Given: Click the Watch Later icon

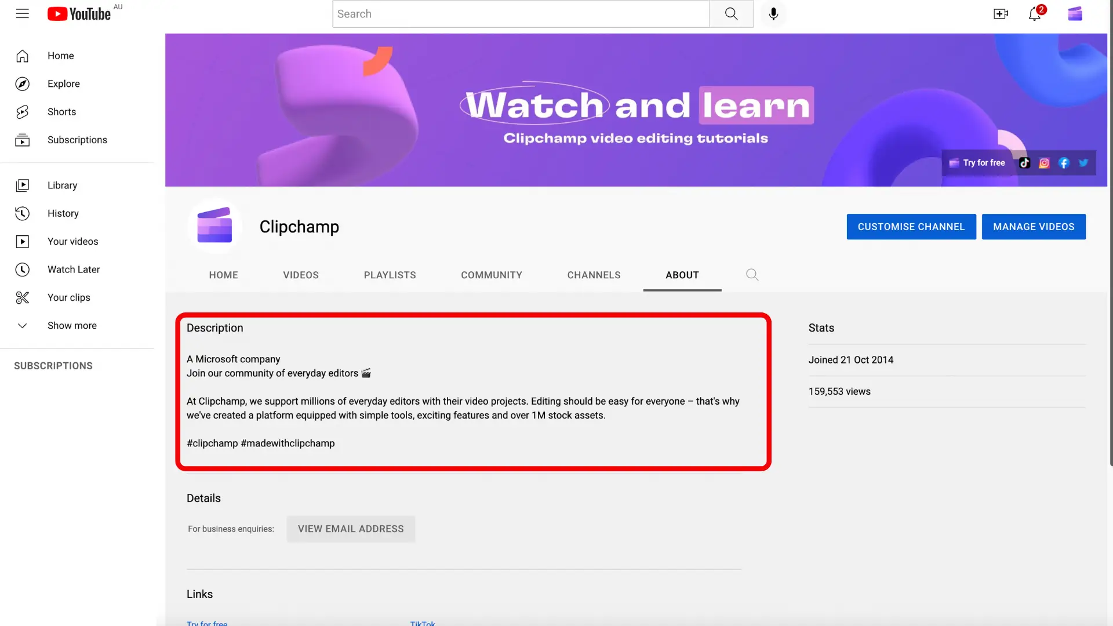Looking at the screenshot, I should click(x=22, y=269).
